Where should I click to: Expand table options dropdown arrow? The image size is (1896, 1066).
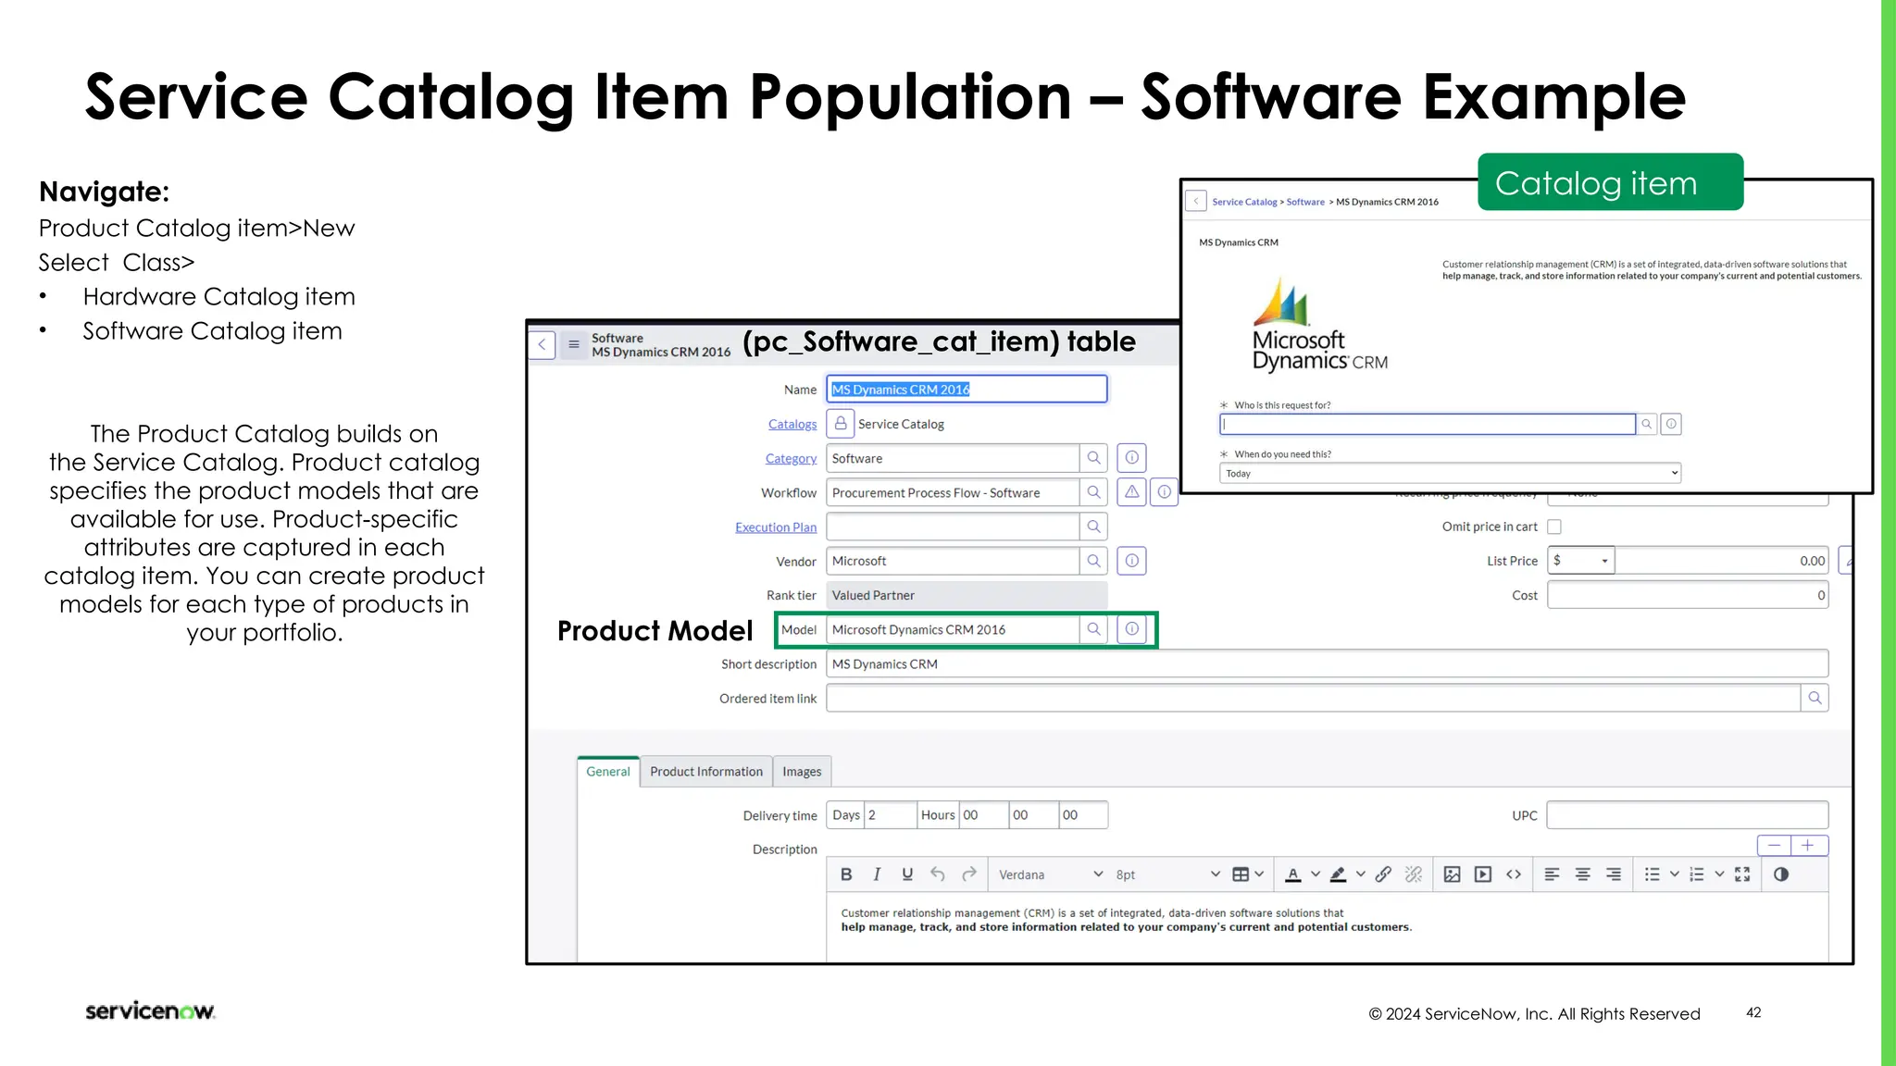pyautogui.click(x=1259, y=874)
